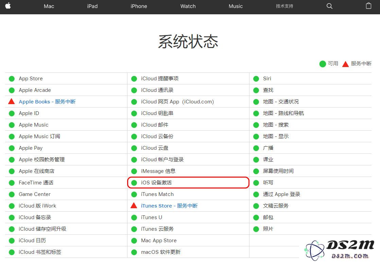Click the iTunes Match row text

coord(157,194)
